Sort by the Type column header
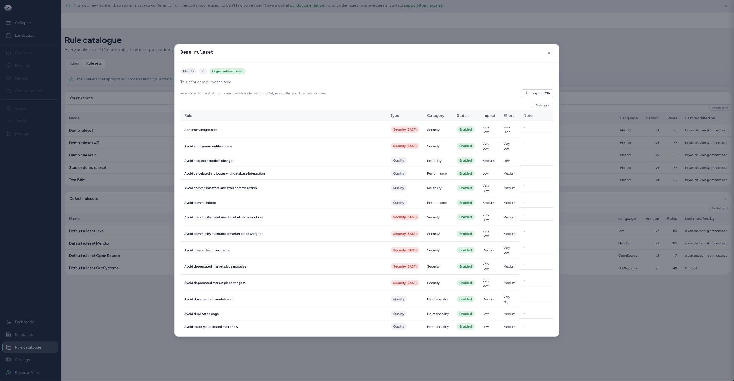Image resolution: width=734 pixels, height=381 pixels. pyautogui.click(x=395, y=115)
